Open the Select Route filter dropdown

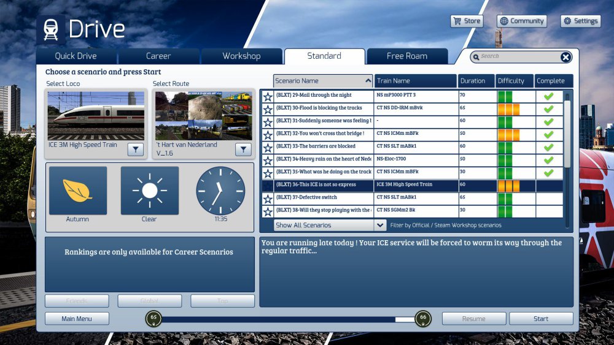[x=244, y=150]
